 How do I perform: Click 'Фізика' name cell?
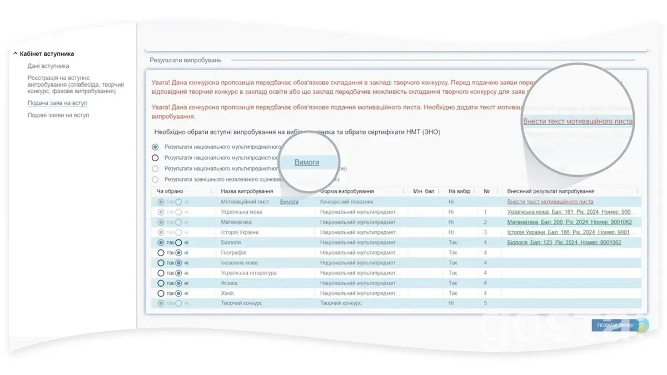230,283
